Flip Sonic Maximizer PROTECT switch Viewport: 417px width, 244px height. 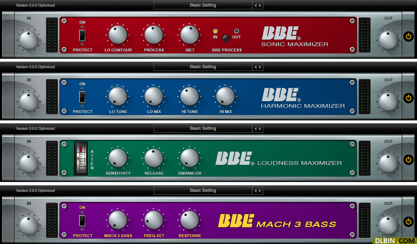[82, 35]
